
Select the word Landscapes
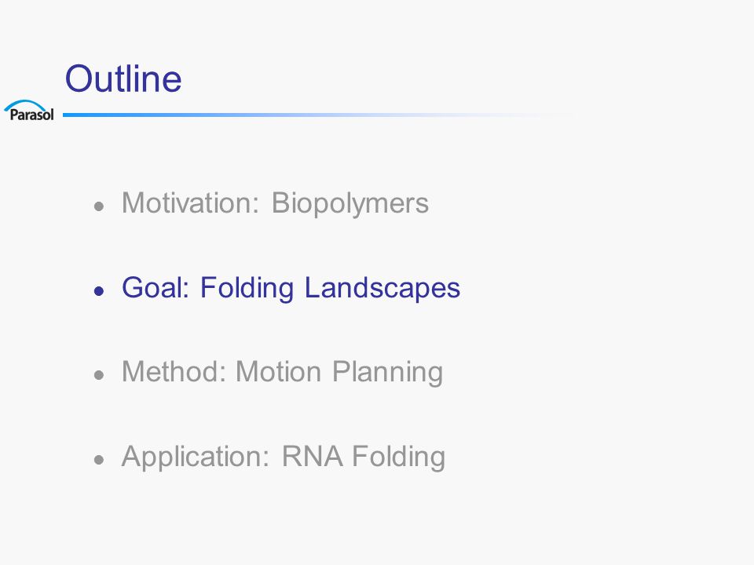pos(382,289)
